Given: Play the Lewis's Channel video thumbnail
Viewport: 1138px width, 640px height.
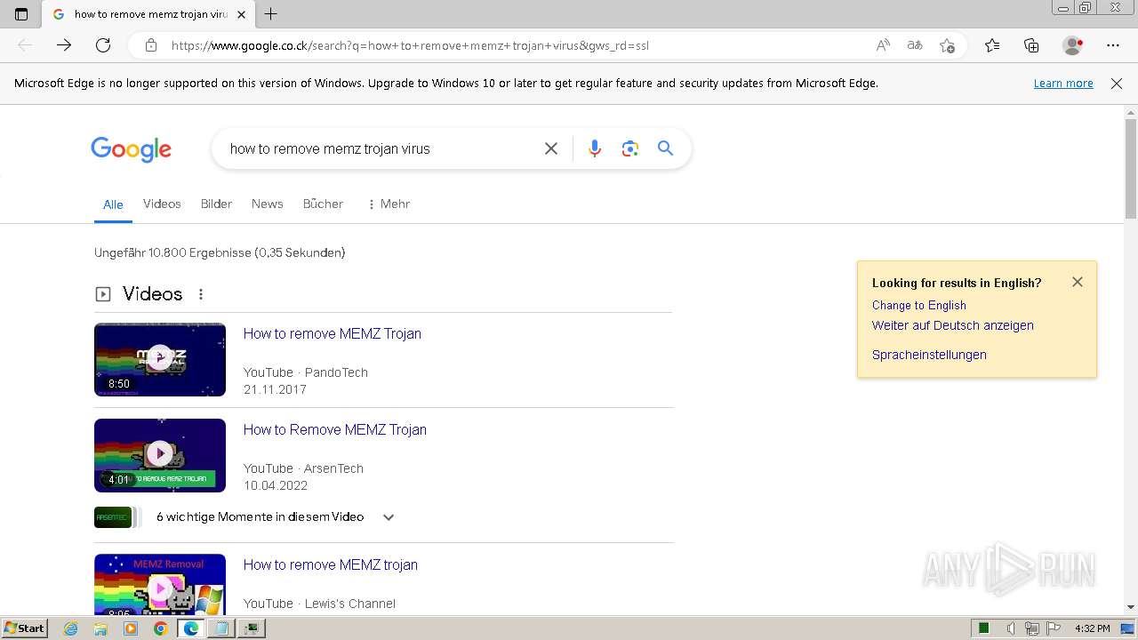Looking at the screenshot, I should tap(160, 584).
